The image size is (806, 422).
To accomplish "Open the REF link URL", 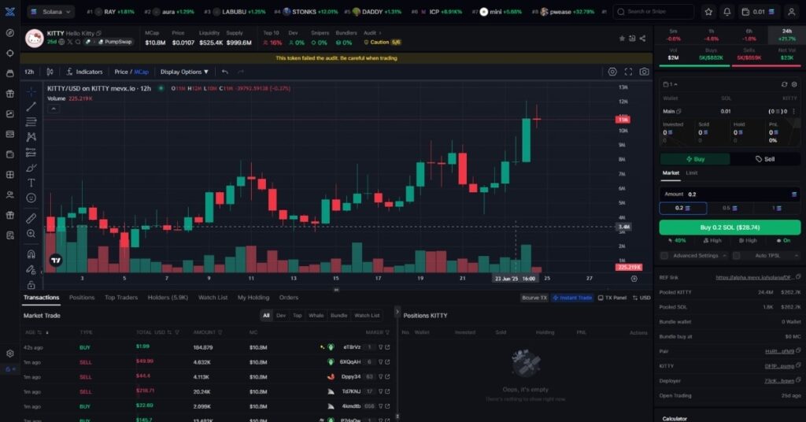I will (754, 278).
